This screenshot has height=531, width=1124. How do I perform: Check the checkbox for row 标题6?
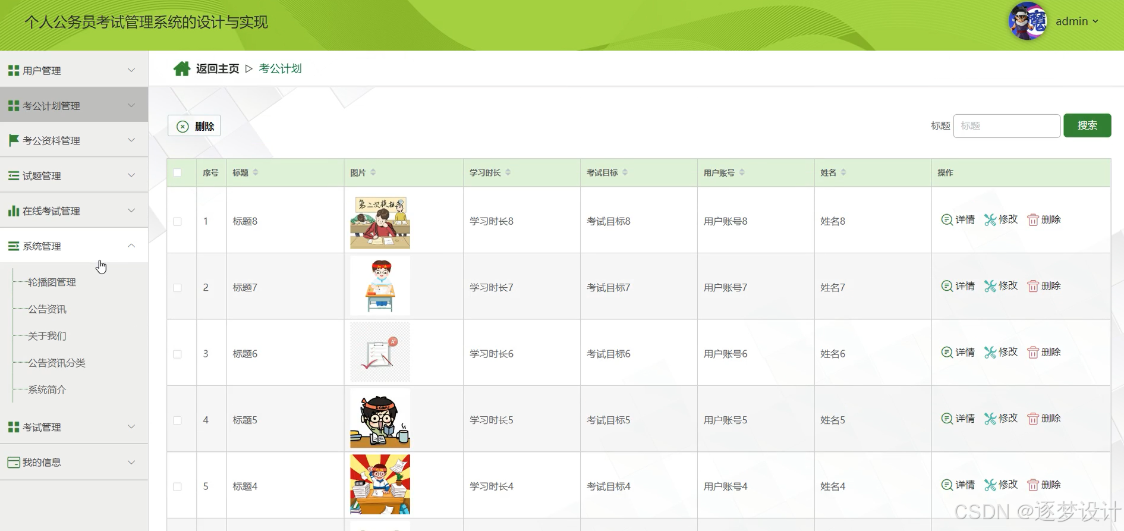[x=177, y=354]
